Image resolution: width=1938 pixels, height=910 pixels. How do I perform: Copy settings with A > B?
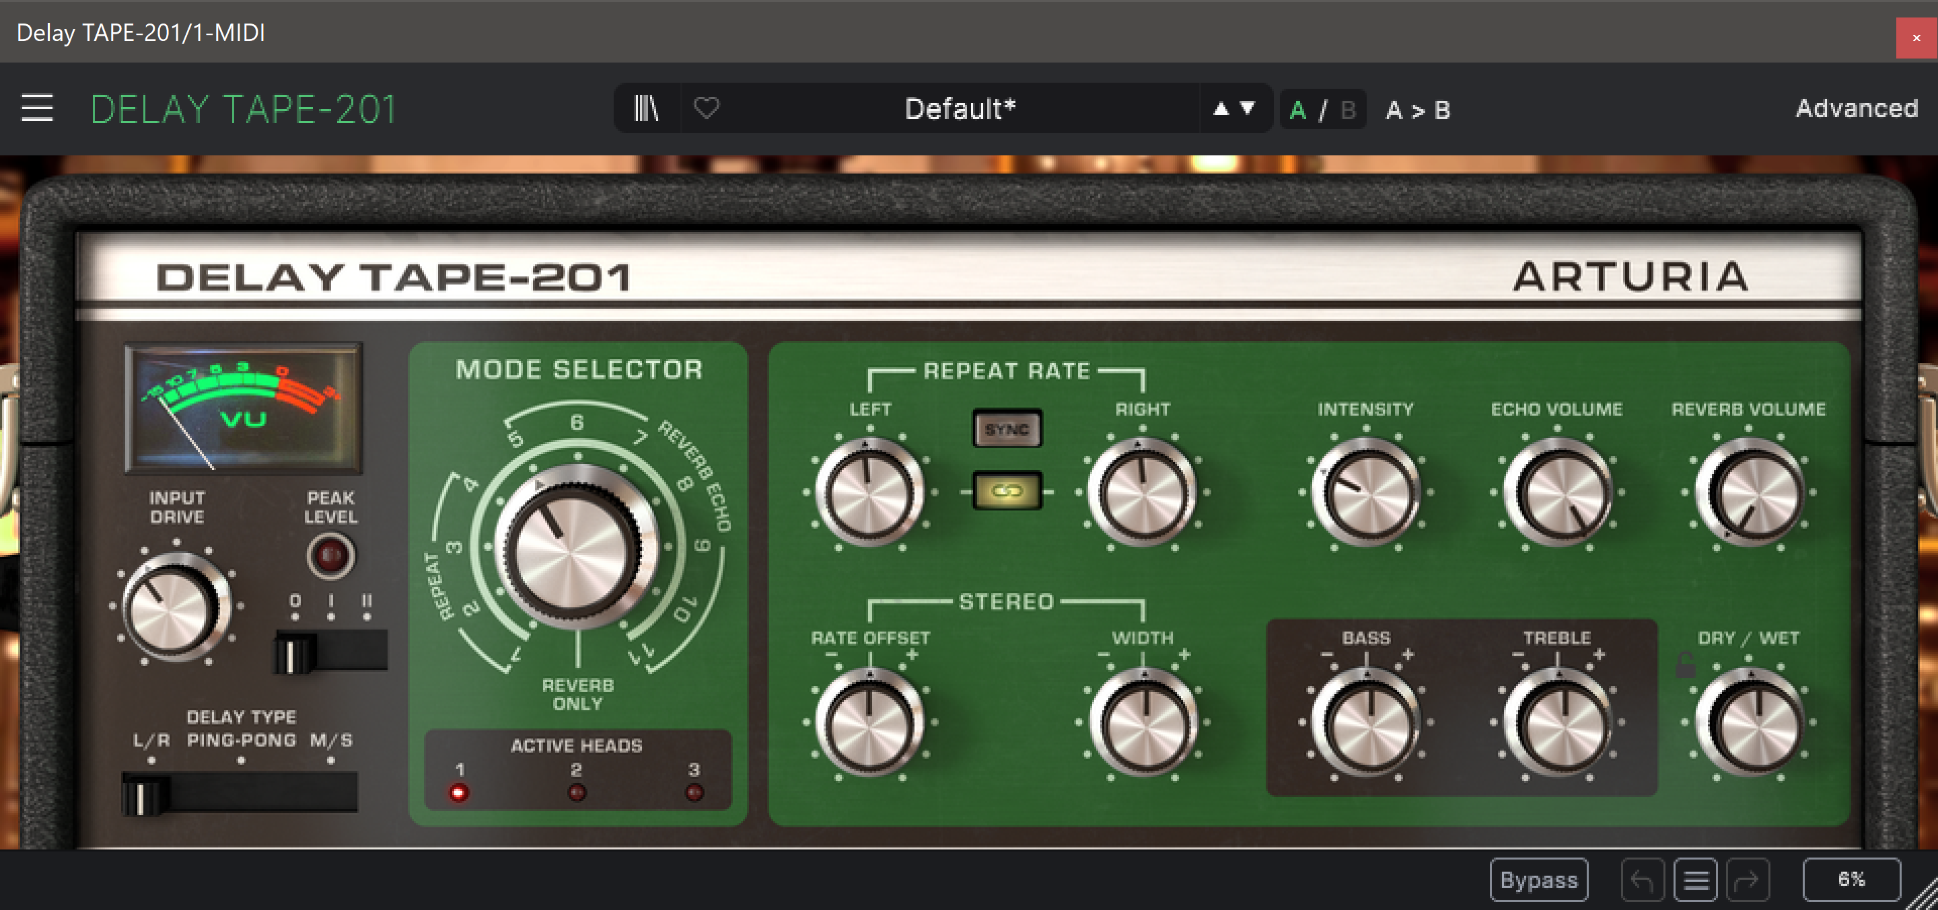point(1417,110)
